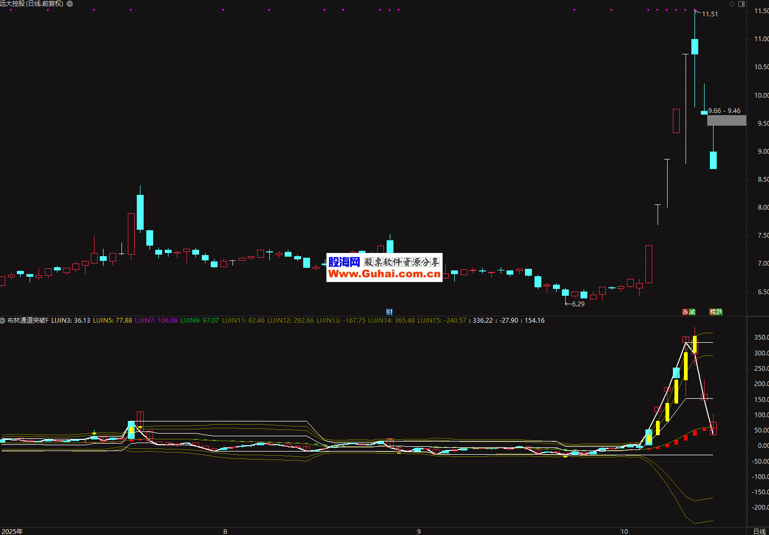The image size is (769, 535).
Task: Click the 2025年 label on the time axis
Action: point(13,531)
